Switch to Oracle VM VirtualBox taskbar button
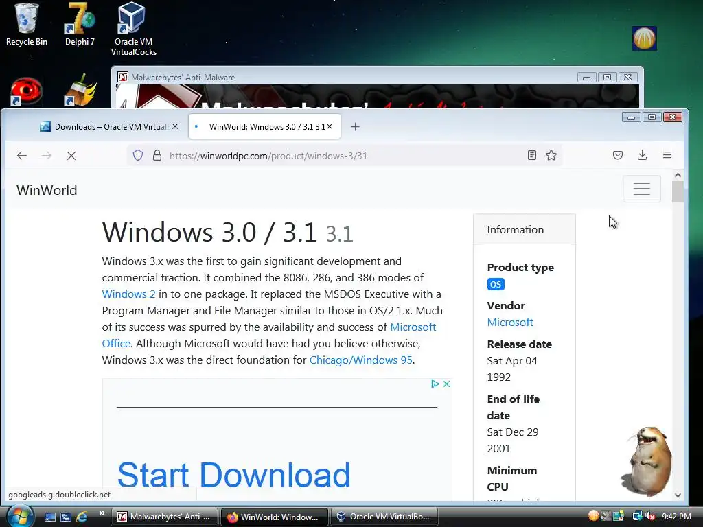The height and width of the screenshot is (527, 703). coord(384,517)
